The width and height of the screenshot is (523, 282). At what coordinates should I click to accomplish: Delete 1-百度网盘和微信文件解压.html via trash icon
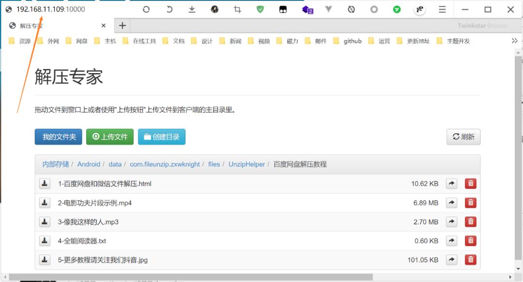(x=470, y=184)
